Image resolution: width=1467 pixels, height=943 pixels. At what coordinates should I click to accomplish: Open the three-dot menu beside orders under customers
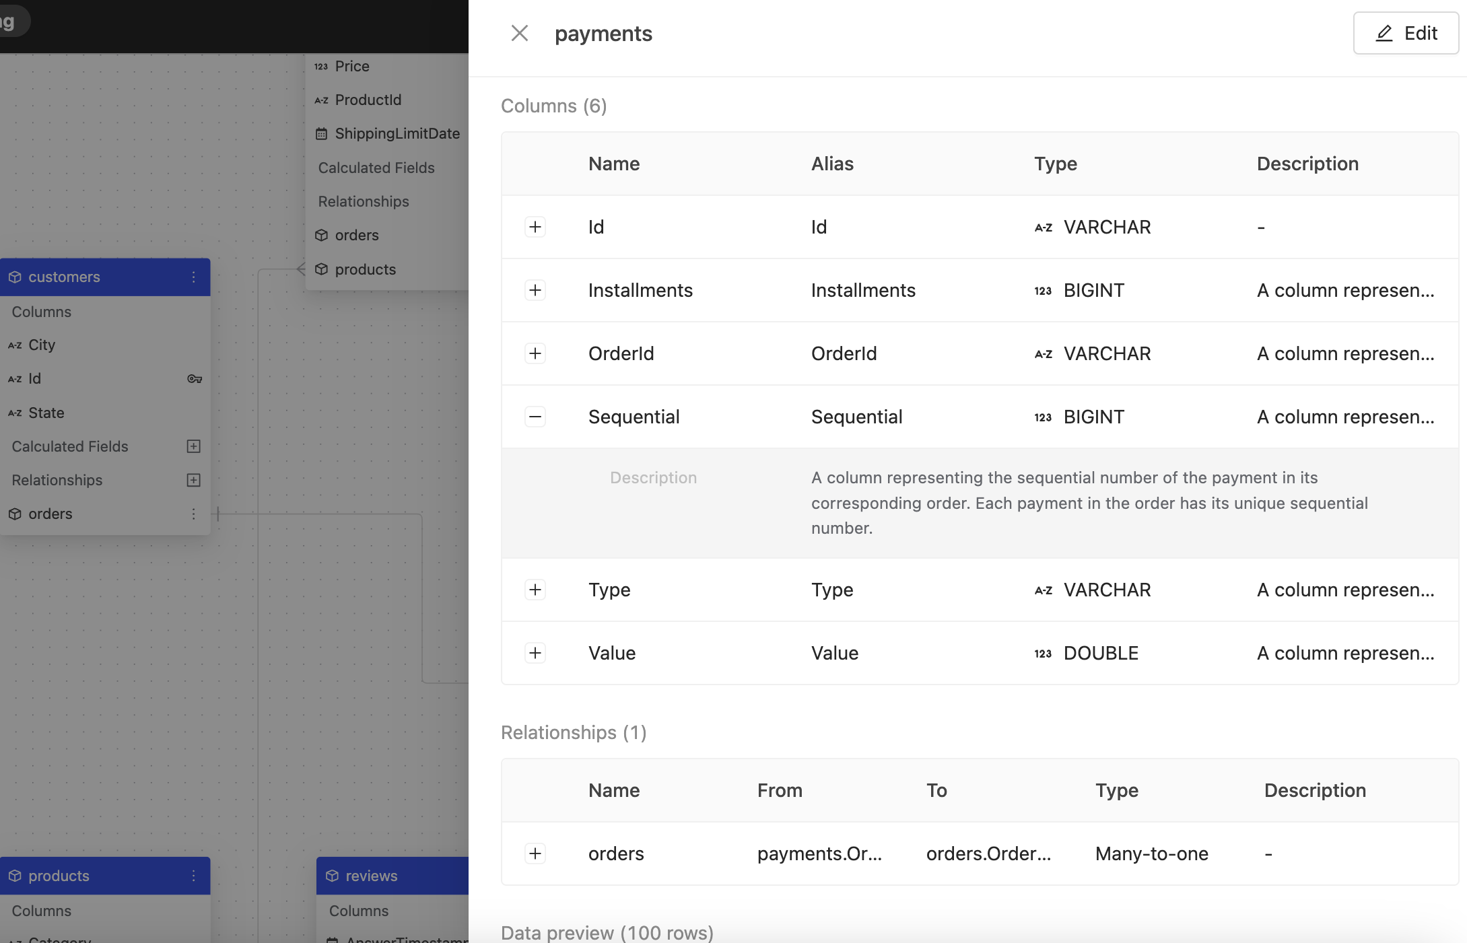[194, 514]
